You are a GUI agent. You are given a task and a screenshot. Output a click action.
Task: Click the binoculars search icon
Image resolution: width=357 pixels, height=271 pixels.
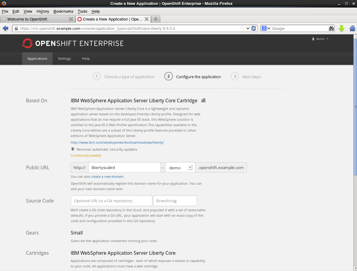(331, 28)
